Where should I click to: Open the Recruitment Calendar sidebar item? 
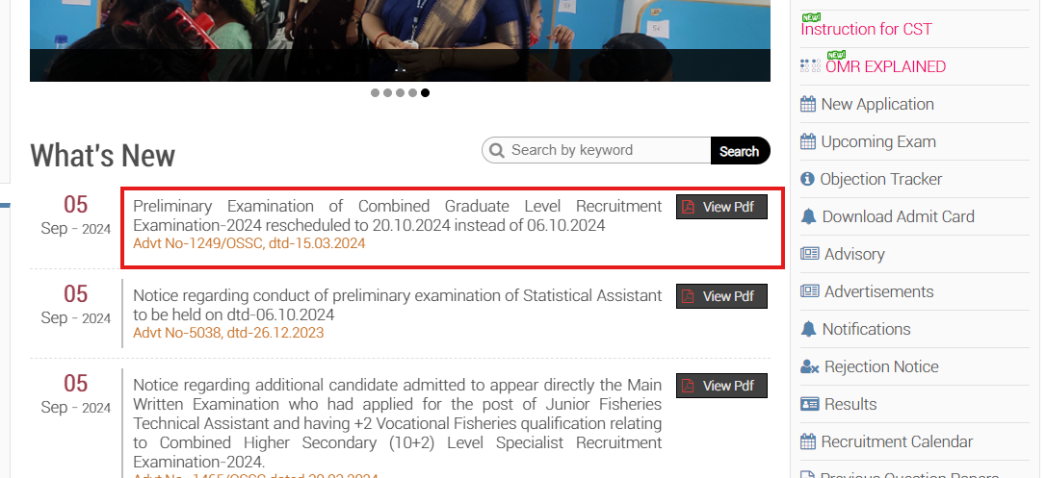pyautogui.click(x=897, y=441)
